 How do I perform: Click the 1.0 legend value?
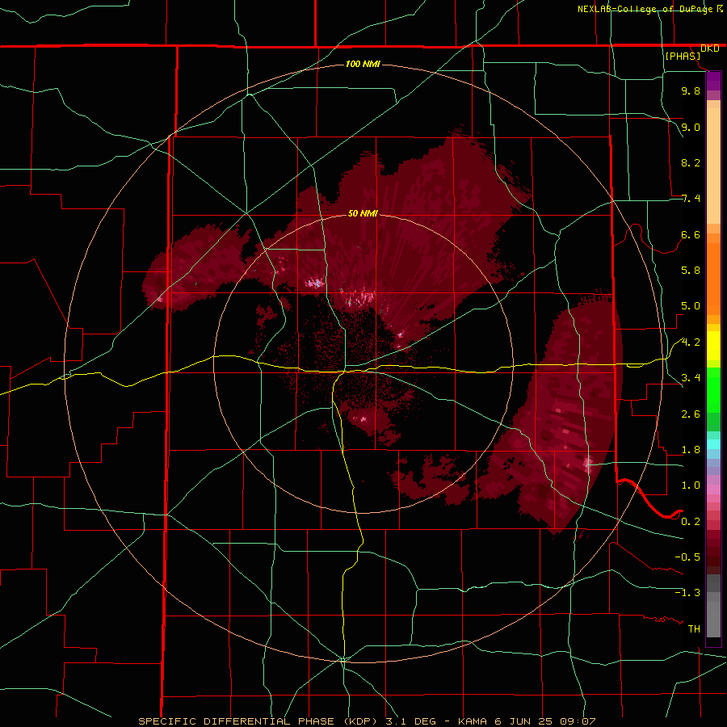691,485
